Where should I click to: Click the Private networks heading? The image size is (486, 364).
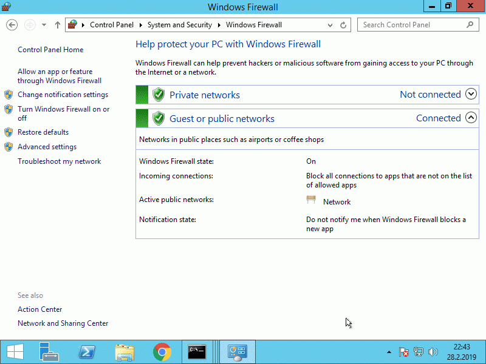pos(205,95)
